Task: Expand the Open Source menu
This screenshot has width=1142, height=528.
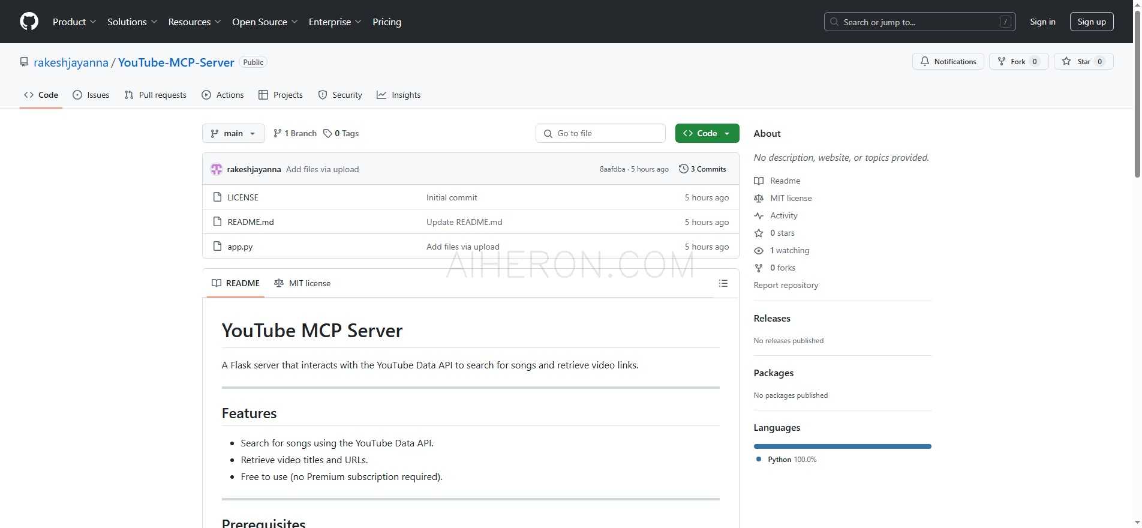Action: (x=265, y=22)
